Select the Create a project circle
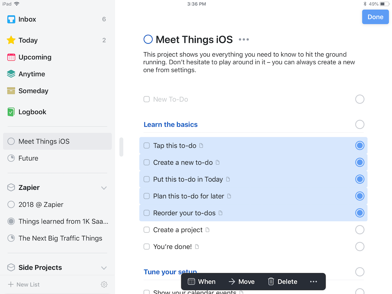This screenshot has height=294, width=392. (360, 230)
